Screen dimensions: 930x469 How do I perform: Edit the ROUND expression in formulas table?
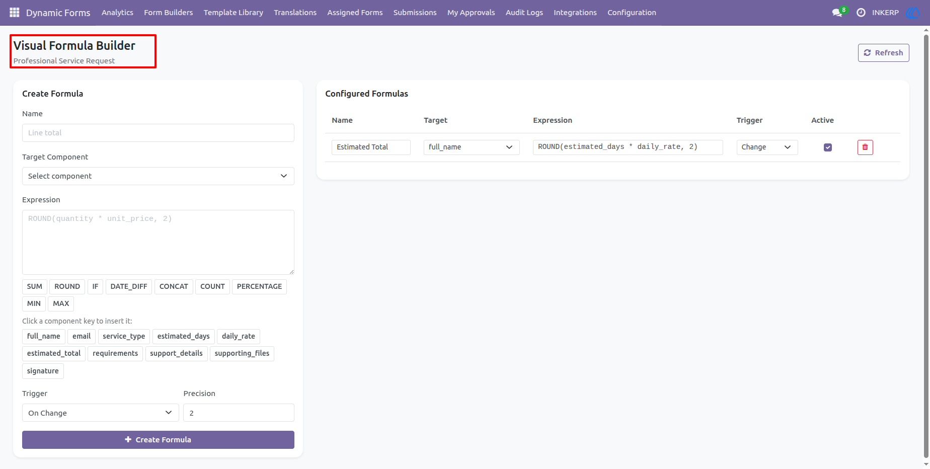pos(628,147)
